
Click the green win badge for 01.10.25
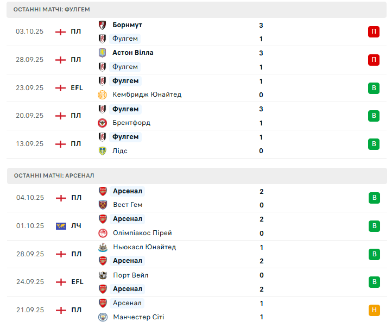pyautogui.click(x=374, y=226)
